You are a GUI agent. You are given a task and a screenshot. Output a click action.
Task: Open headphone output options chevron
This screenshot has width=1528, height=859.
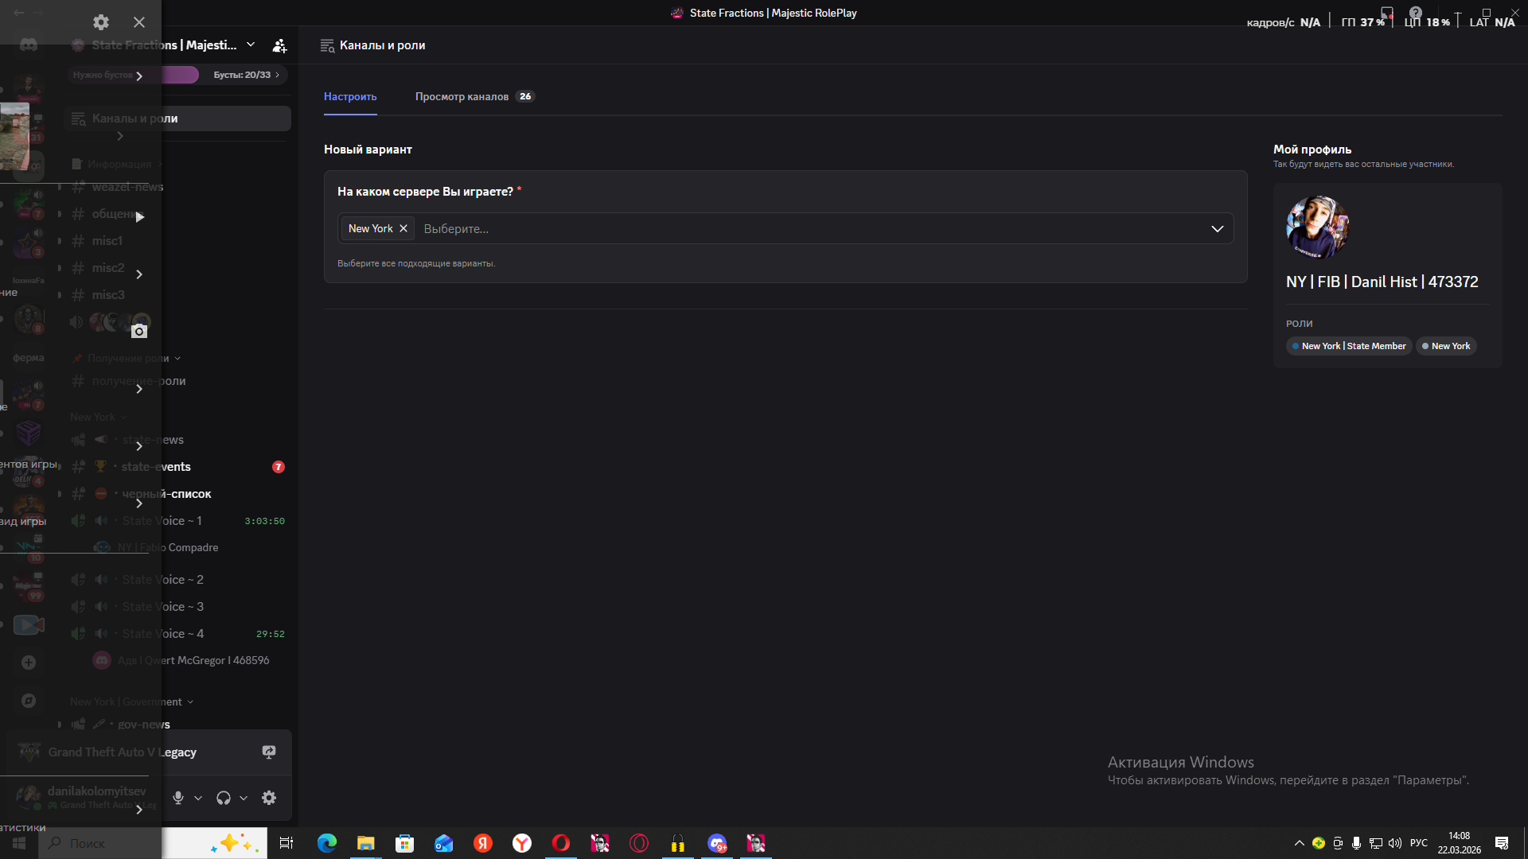(244, 798)
